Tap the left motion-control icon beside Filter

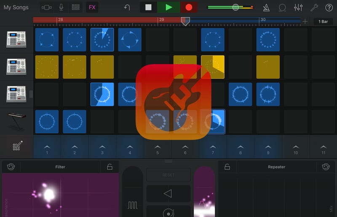click(x=11, y=167)
